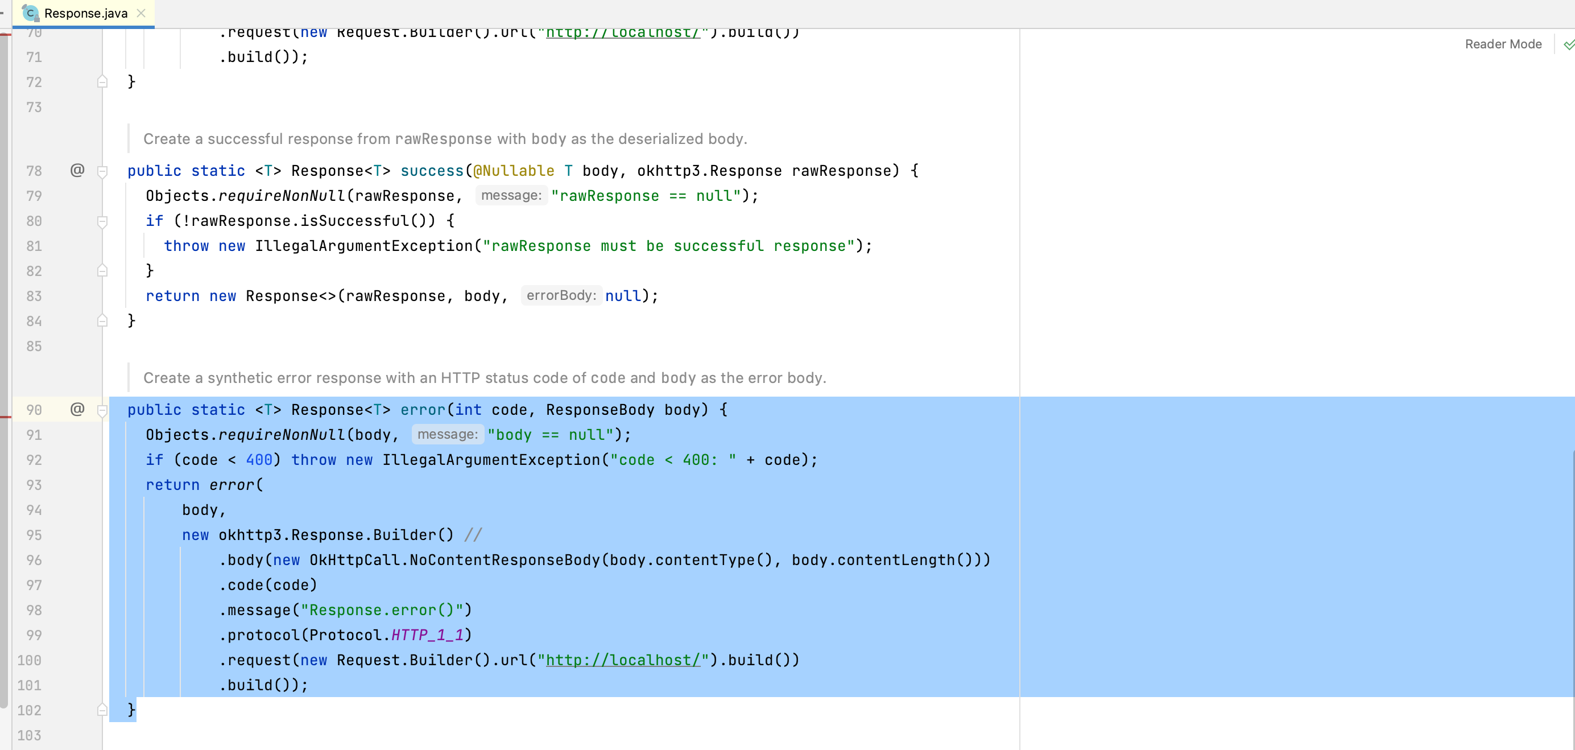Click the rendered doc comment about synthetic error response

484,378
